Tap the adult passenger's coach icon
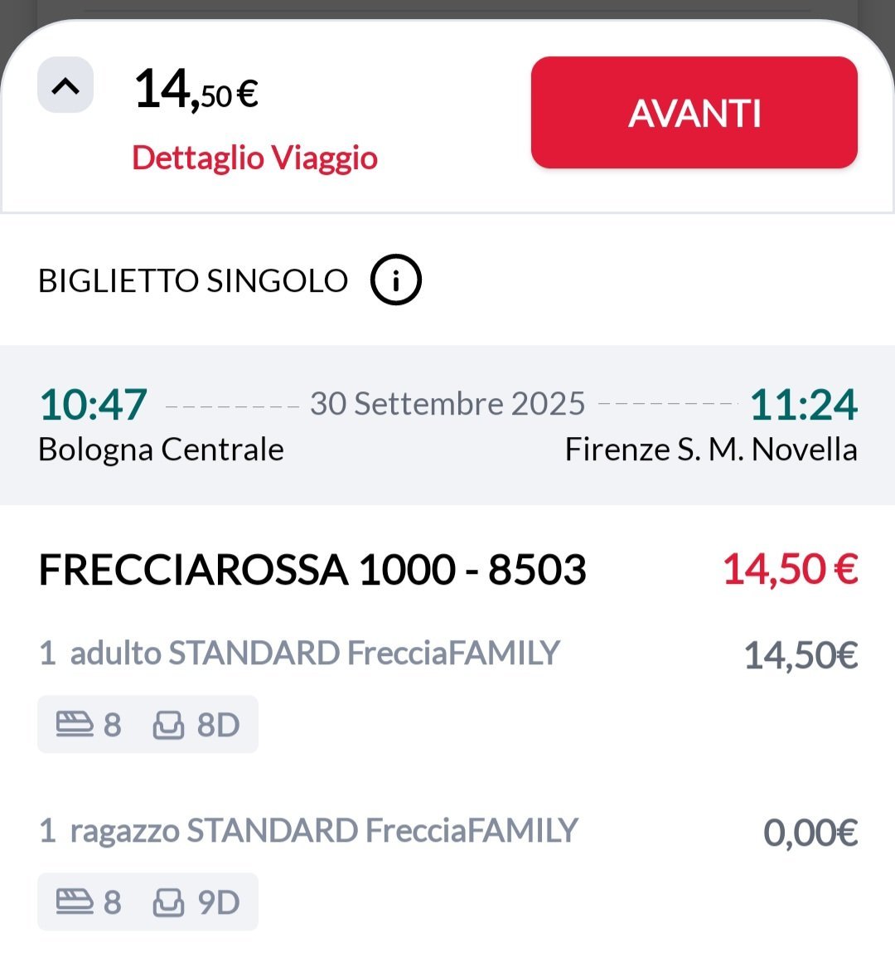This screenshot has width=895, height=977. 75,725
